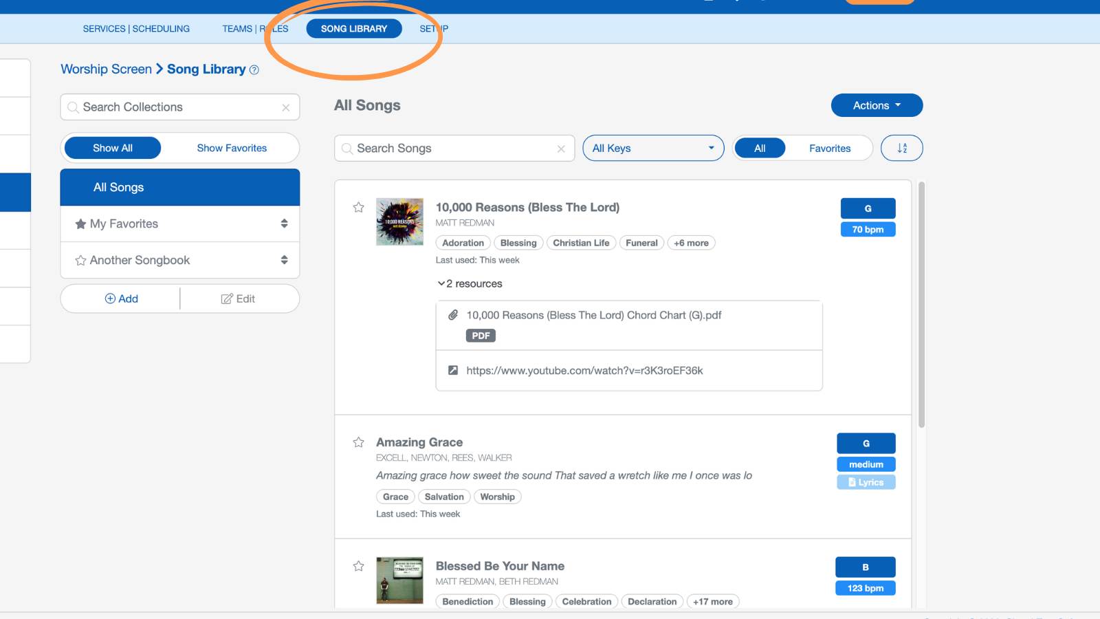Focus the Search Collections input
The width and height of the screenshot is (1100, 619).
(180, 107)
